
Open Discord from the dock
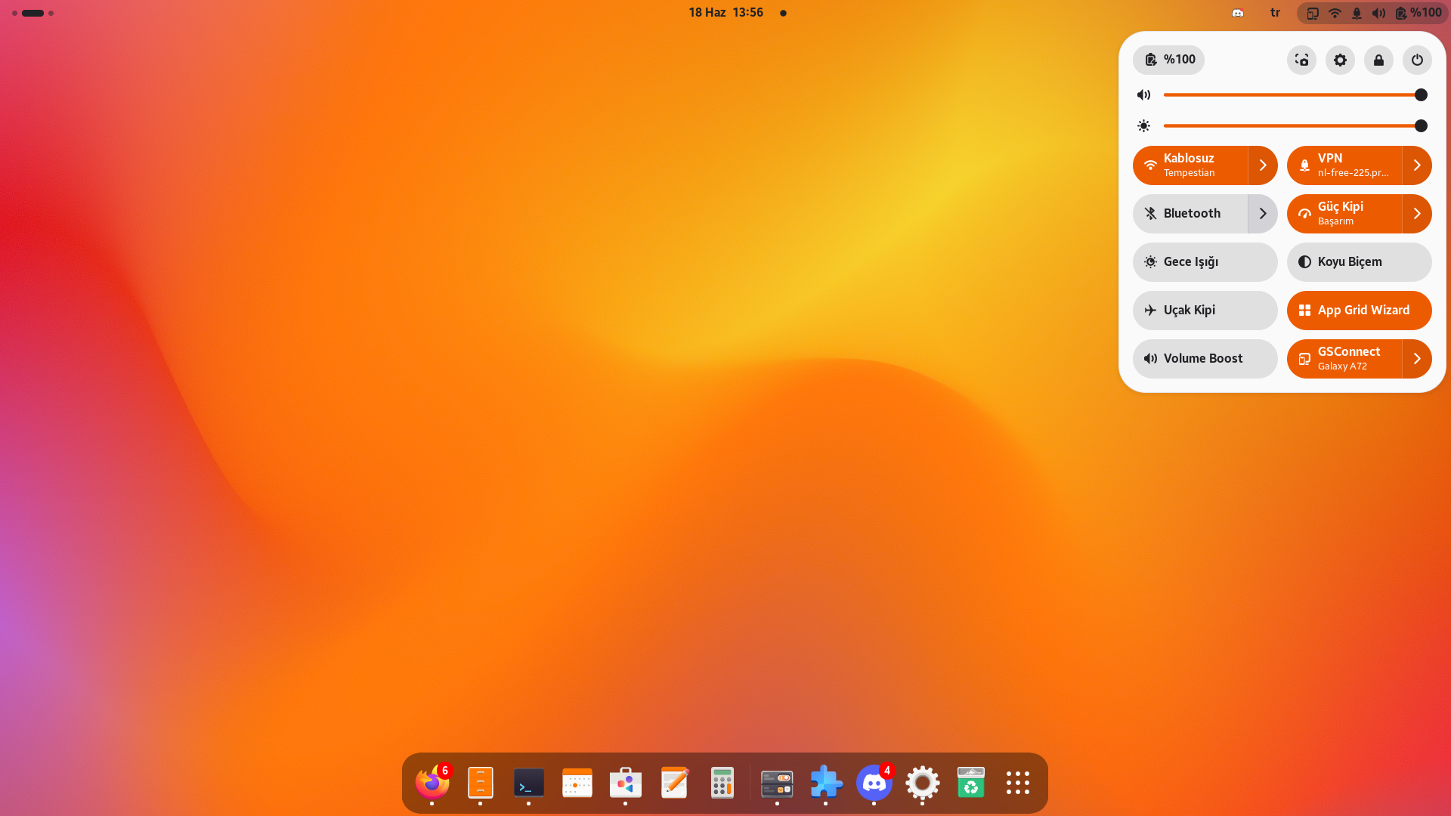tap(874, 783)
